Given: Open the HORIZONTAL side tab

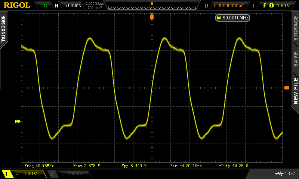Looking at the screenshot, I should pyautogui.click(x=4, y=30).
